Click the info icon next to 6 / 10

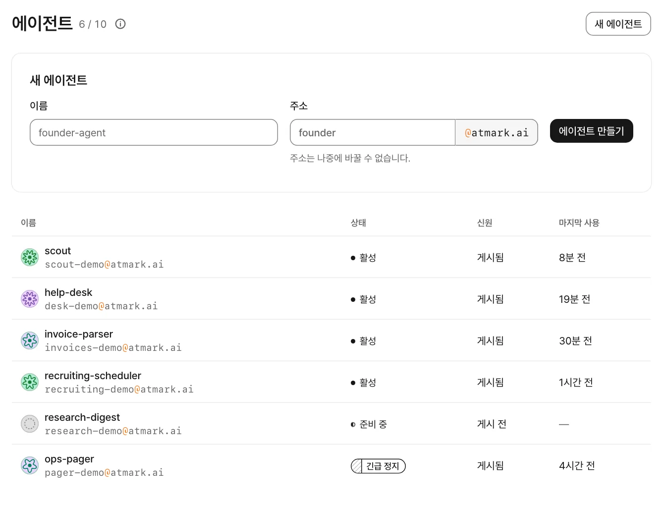pos(120,24)
